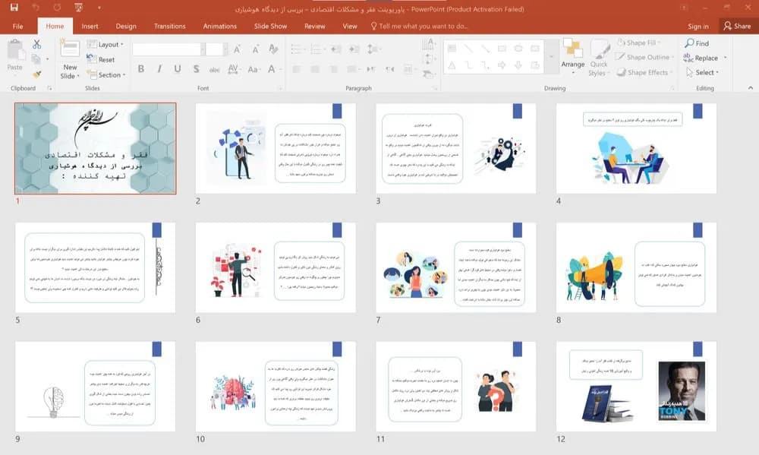Screen dimensions: 759x455
Task: Click the Decrease Font Size icon
Action: pyautogui.click(x=255, y=49)
